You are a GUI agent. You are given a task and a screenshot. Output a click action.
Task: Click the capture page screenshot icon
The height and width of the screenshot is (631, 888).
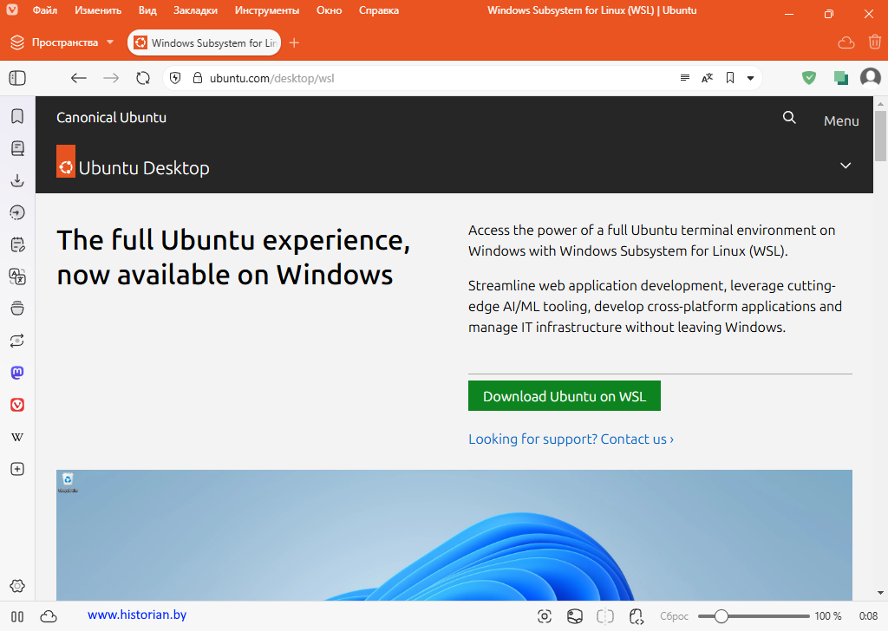(x=545, y=616)
